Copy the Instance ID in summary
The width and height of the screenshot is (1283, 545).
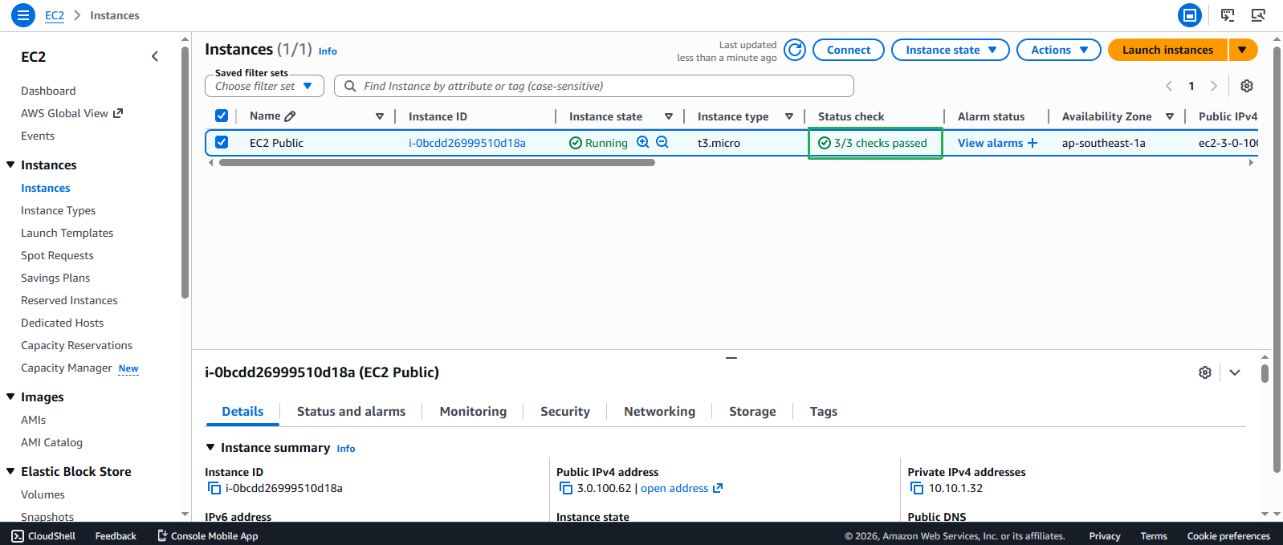point(214,488)
